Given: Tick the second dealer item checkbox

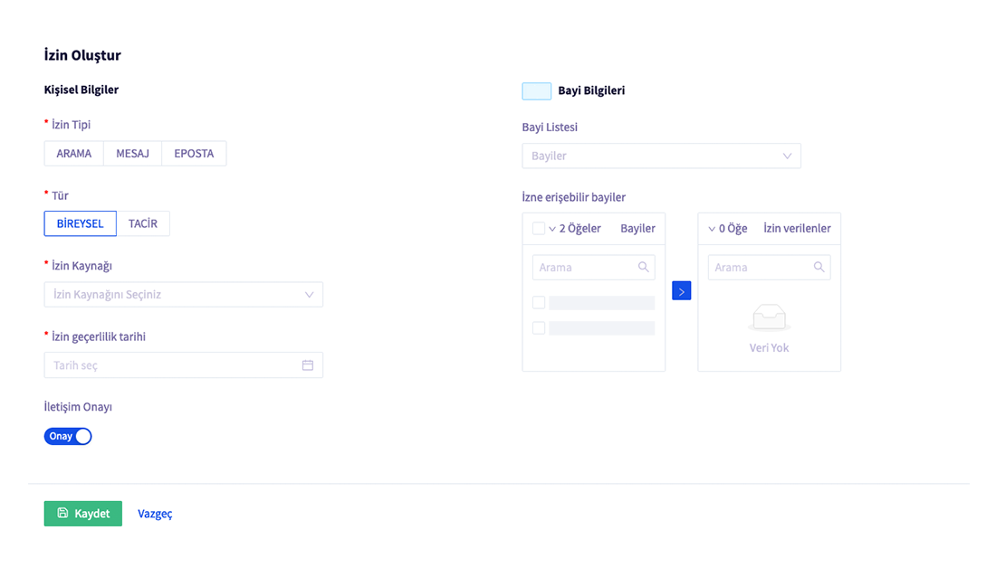Looking at the screenshot, I should point(539,328).
